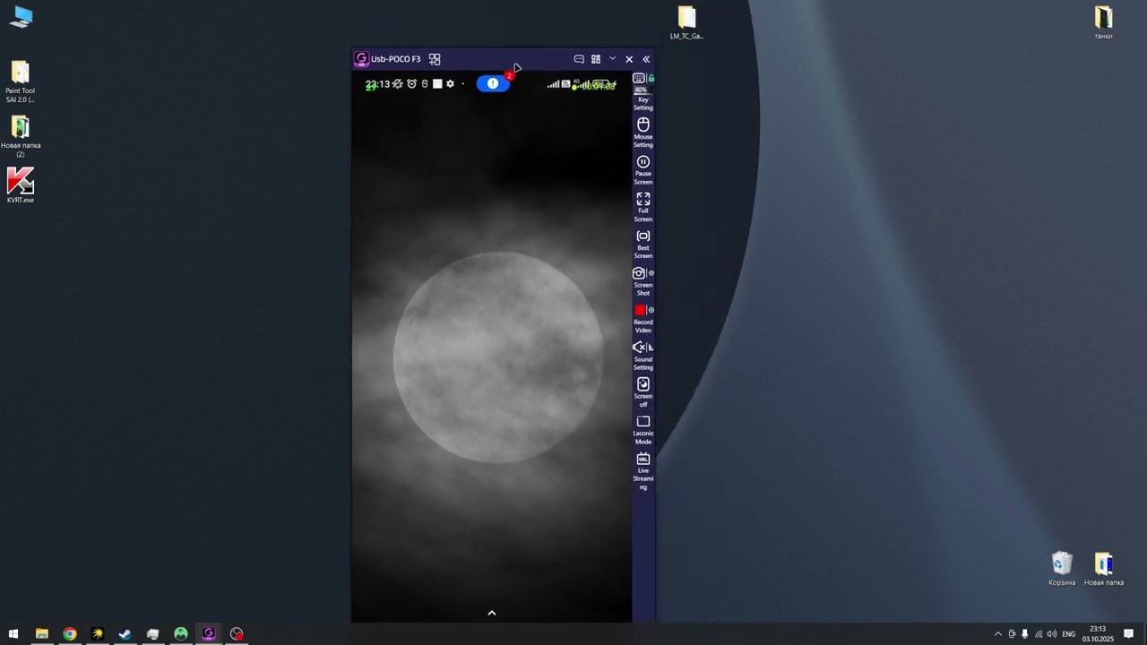Viewport: 1147px width, 645px height.
Task: Open Google Chrome from the taskbar
Action: click(70, 633)
